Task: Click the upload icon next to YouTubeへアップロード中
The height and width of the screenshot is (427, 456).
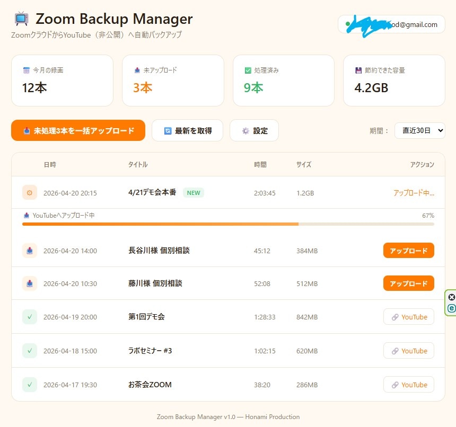Action: (27, 216)
